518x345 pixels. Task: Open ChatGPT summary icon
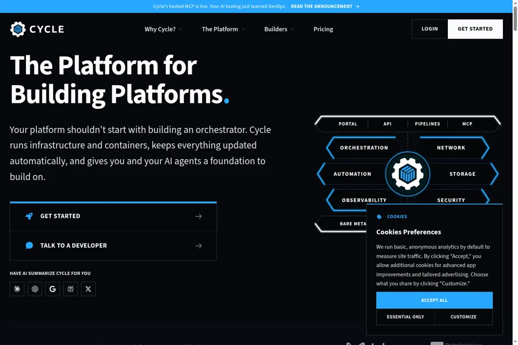(35, 289)
